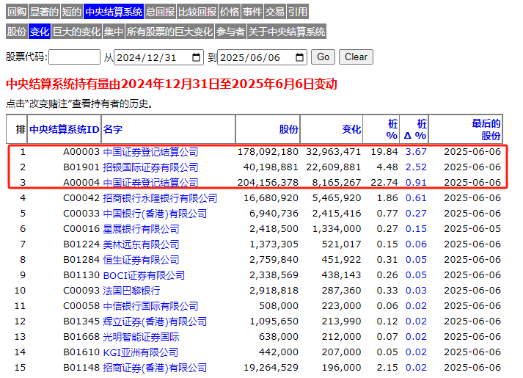The height and width of the screenshot is (378, 523).
Task: Open the 交易 tab
Action: (275, 12)
